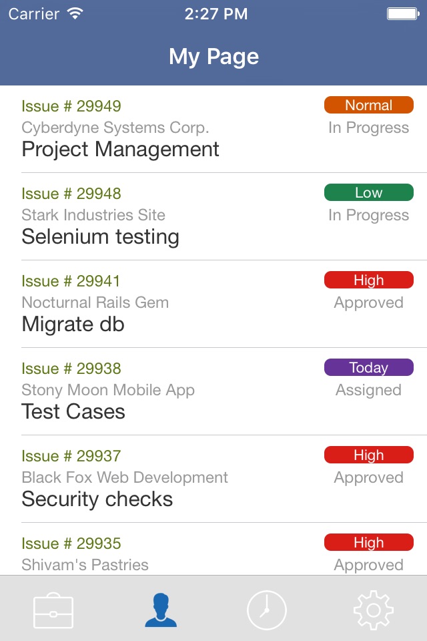Open Issue # 29949 link
This screenshot has width=427, height=641.
71,106
